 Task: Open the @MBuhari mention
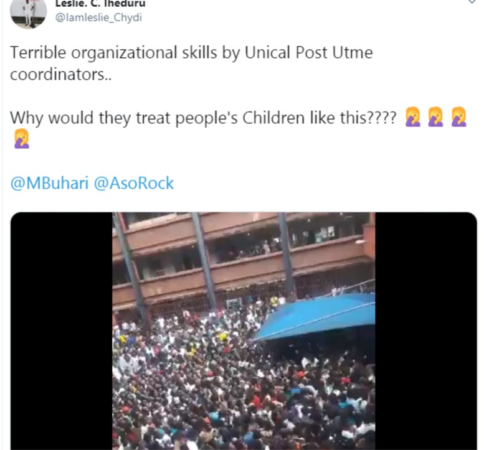49,183
